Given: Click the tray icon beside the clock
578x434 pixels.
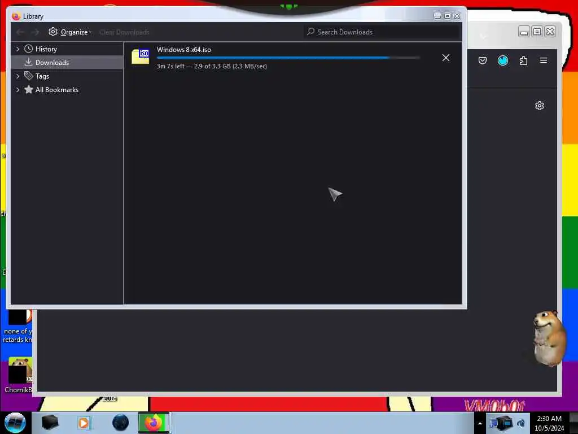Looking at the screenshot, I should point(521,423).
